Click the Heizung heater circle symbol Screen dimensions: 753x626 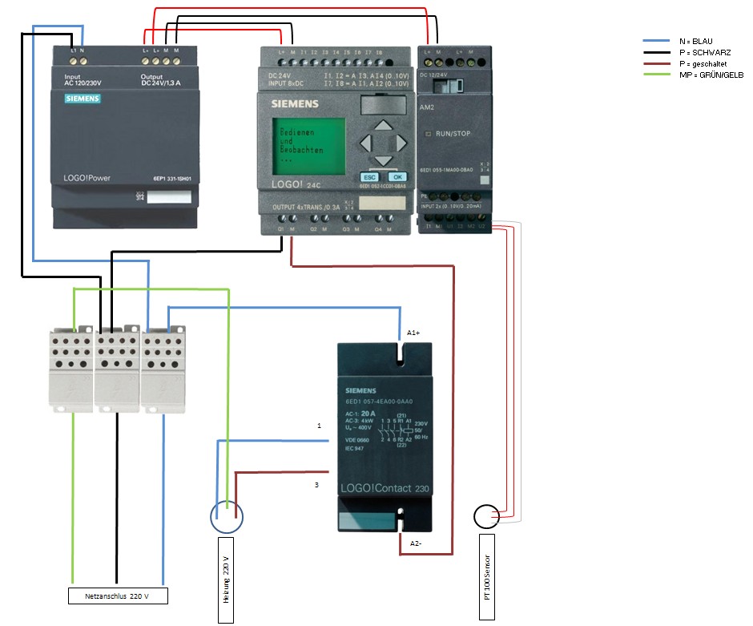coord(228,515)
